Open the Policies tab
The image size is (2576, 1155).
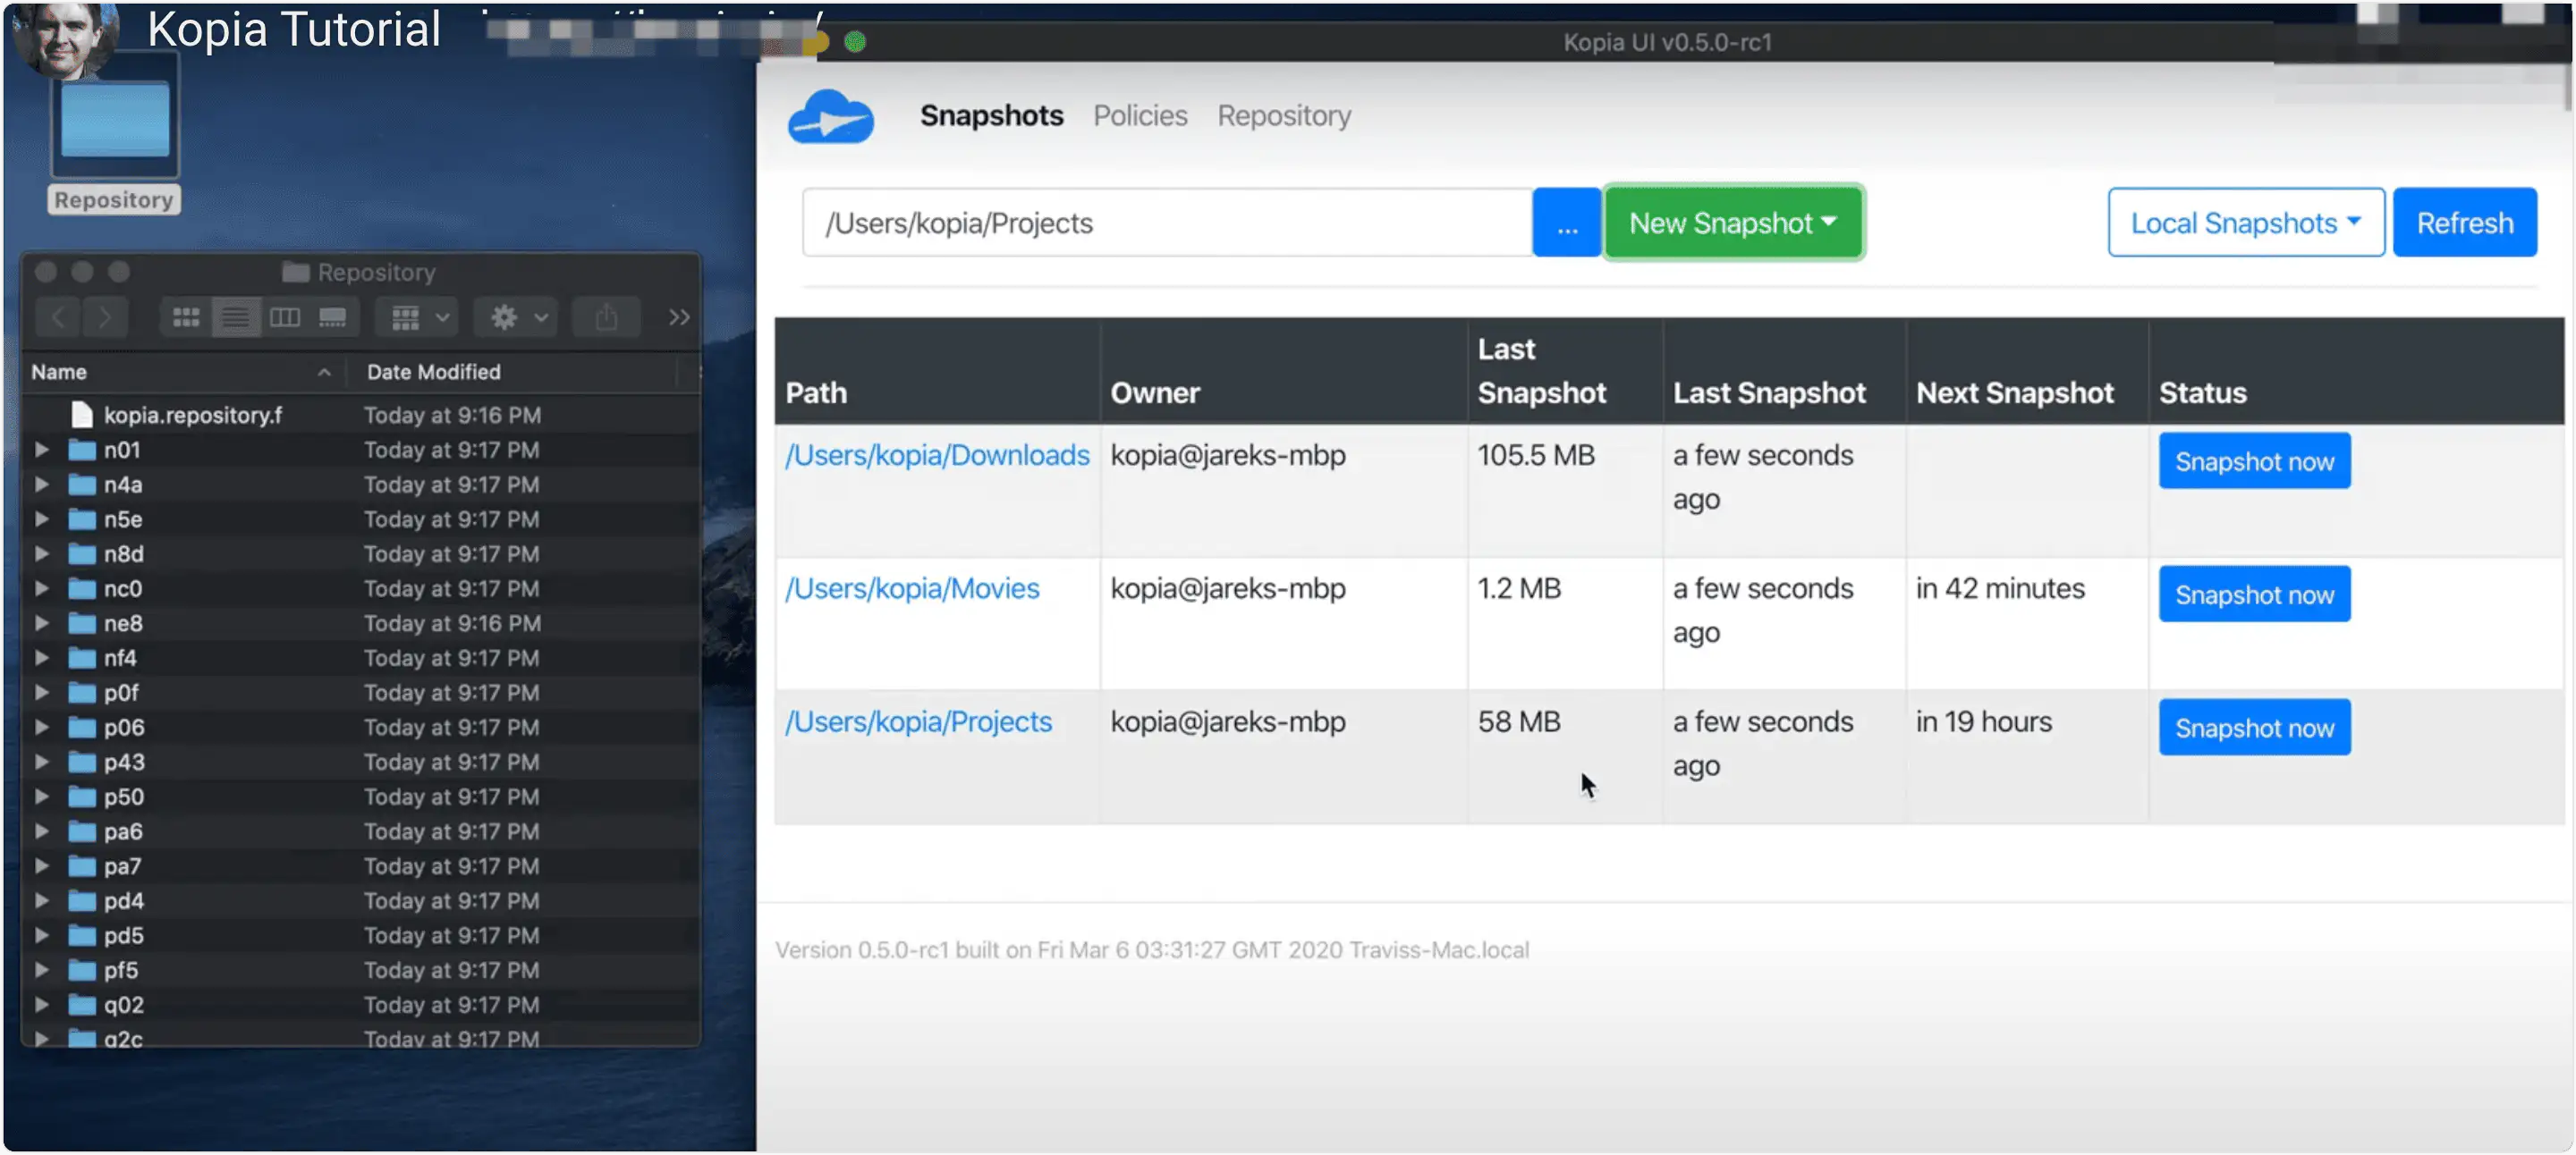tap(1140, 116)
